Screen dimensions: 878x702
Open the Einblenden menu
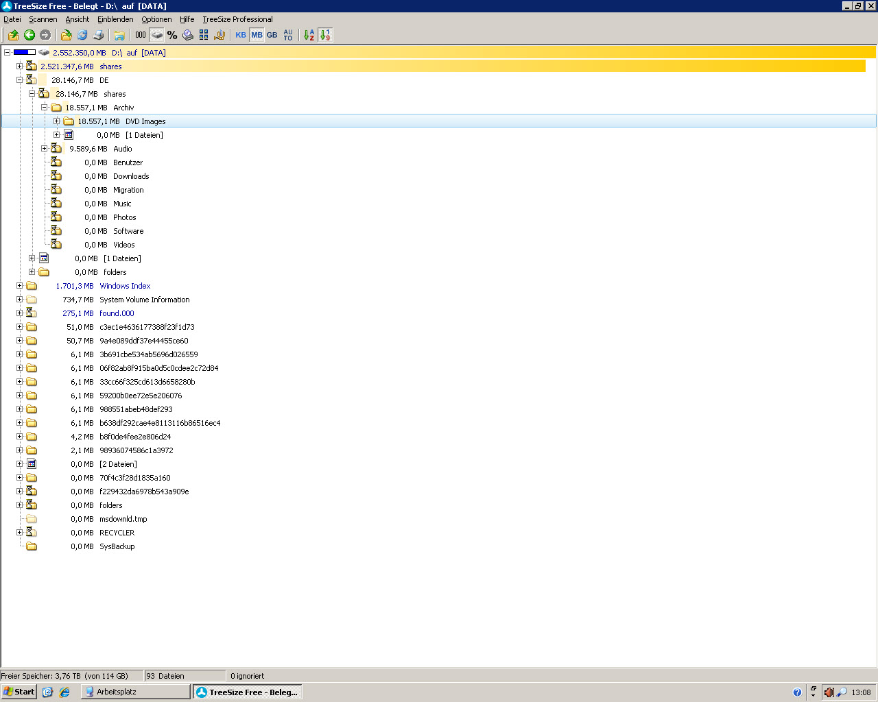tap(115, 19)
